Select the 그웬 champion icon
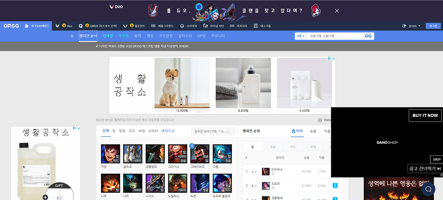443x200 pixels. (222, 154)
